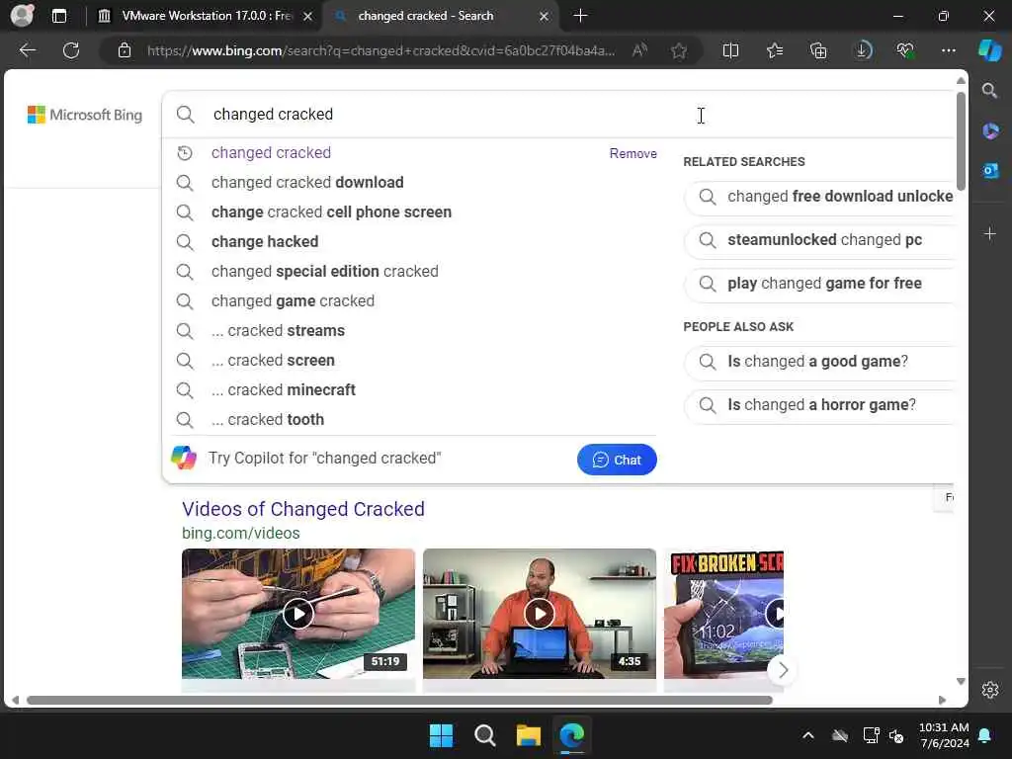
Task: Open Microsoft 365 icon in sidebar
Action: click(x=990, y=131)
